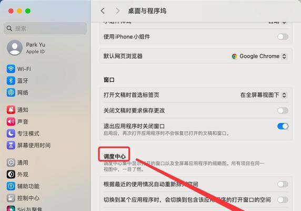Open Accessibility (辅助功能) icon
This screenshot has width=301, height=211.
(11, 186)
